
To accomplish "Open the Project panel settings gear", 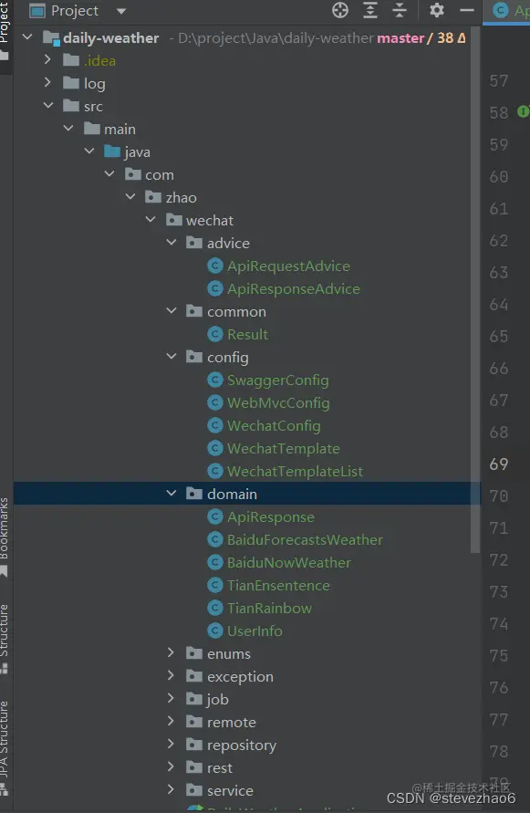I will click(x=437, y=10).
